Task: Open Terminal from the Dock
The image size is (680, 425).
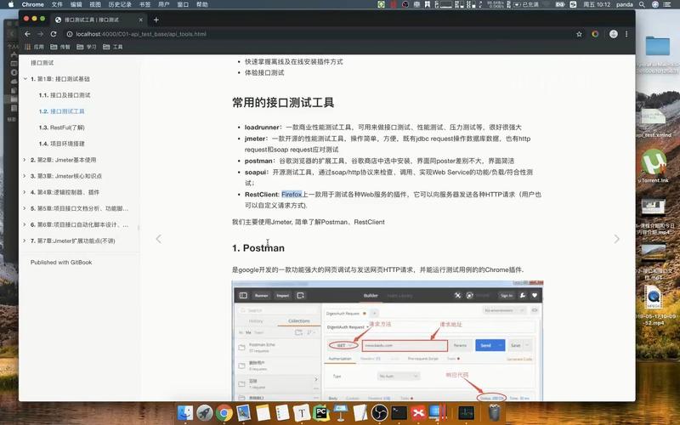Action: coord(399,412)
